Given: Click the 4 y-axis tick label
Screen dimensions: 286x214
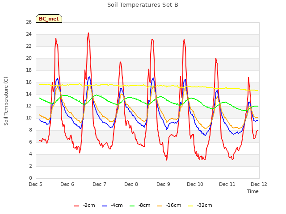Looking at the screenshot, I should pos(30,154).
